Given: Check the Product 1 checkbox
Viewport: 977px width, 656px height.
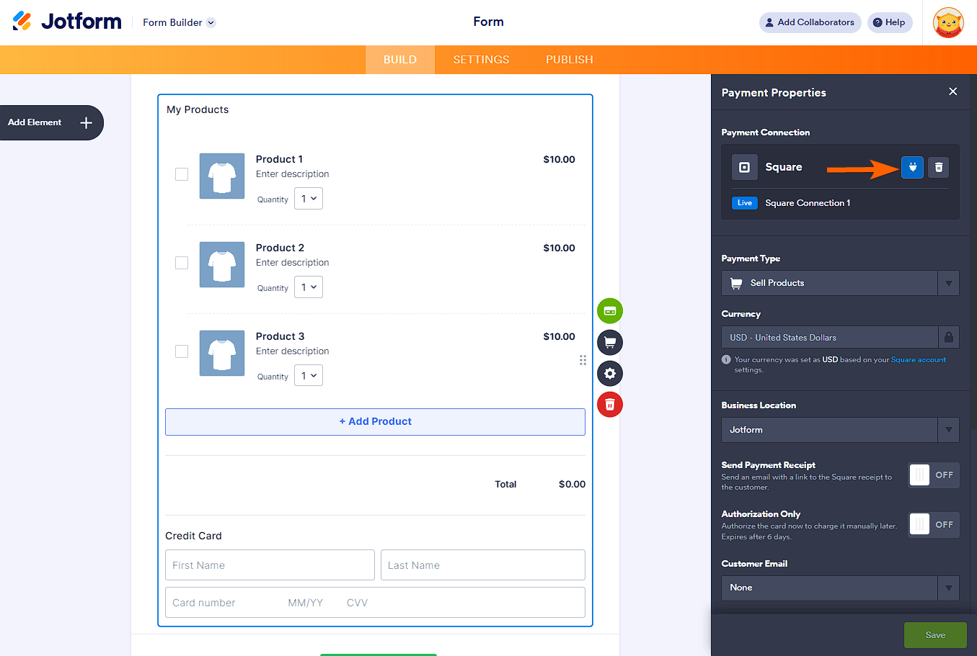Looking at the screenshot, I should pos(182,174).
